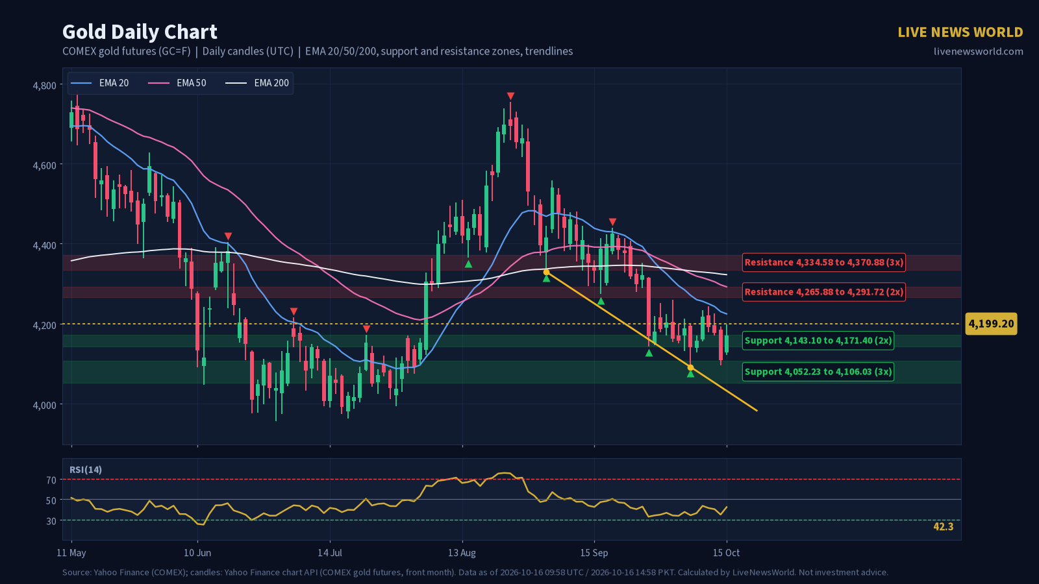Viewport: 1039px width, 584px height.
Task: Click the Support 4,143.10 to 4,171.40 label
Action: click(x=818, y=341)
